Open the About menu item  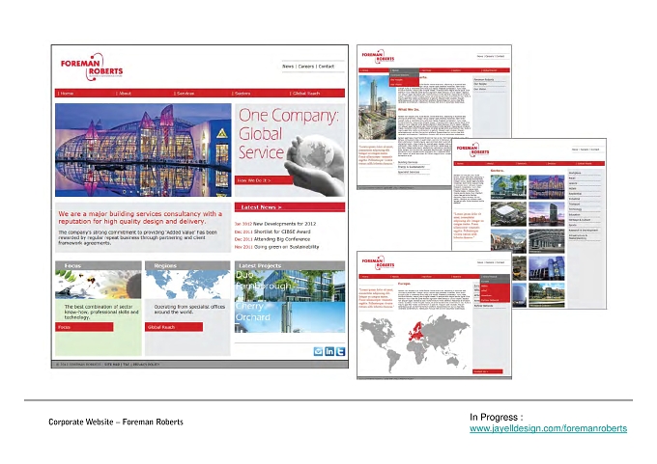tap(125, 94)
